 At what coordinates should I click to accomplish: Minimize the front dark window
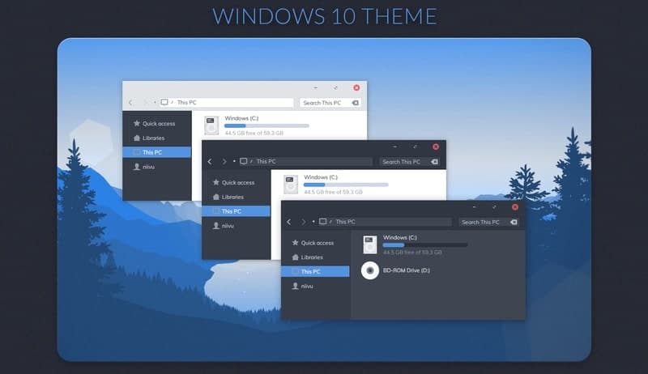(x=475, y=206)
